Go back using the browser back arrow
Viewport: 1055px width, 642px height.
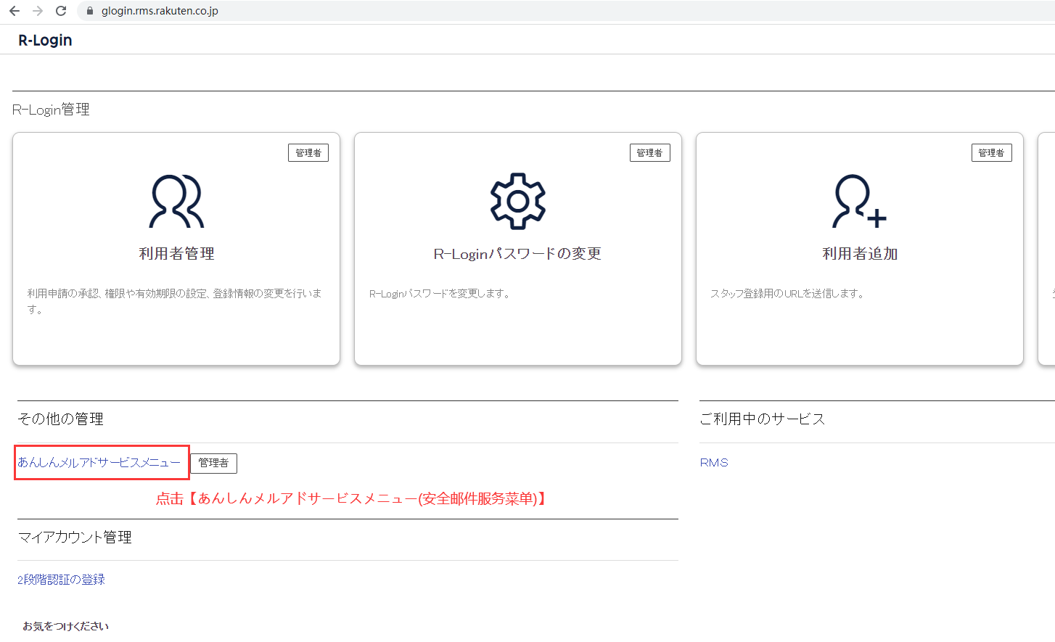[x=15, y=11]
